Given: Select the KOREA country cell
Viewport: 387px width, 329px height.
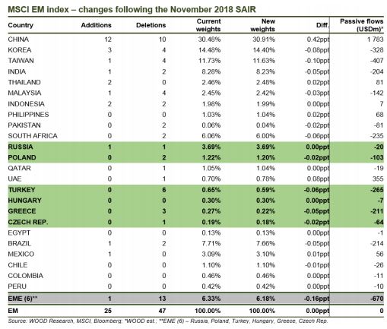Looking at the screenshot, I should [x=20, y=50].
